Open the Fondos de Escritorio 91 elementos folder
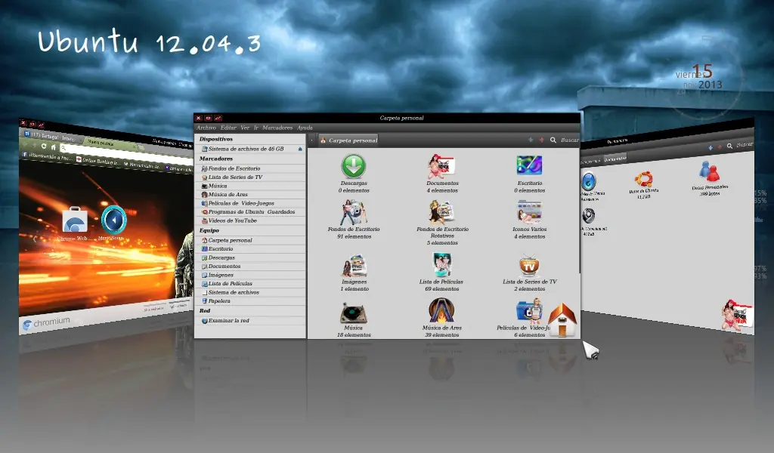Screen dimensions: 774x453 [x=354, y=212]
